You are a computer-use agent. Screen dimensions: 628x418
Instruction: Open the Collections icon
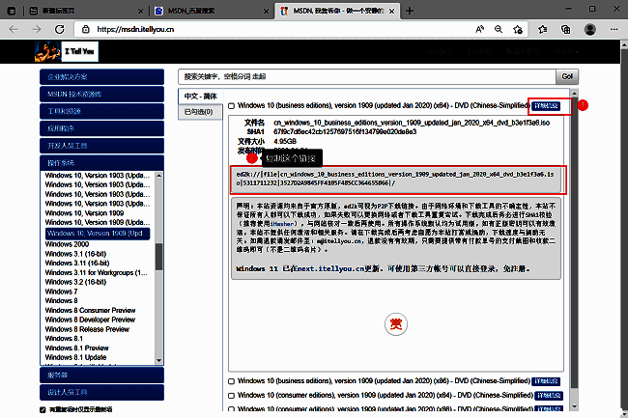565,29
